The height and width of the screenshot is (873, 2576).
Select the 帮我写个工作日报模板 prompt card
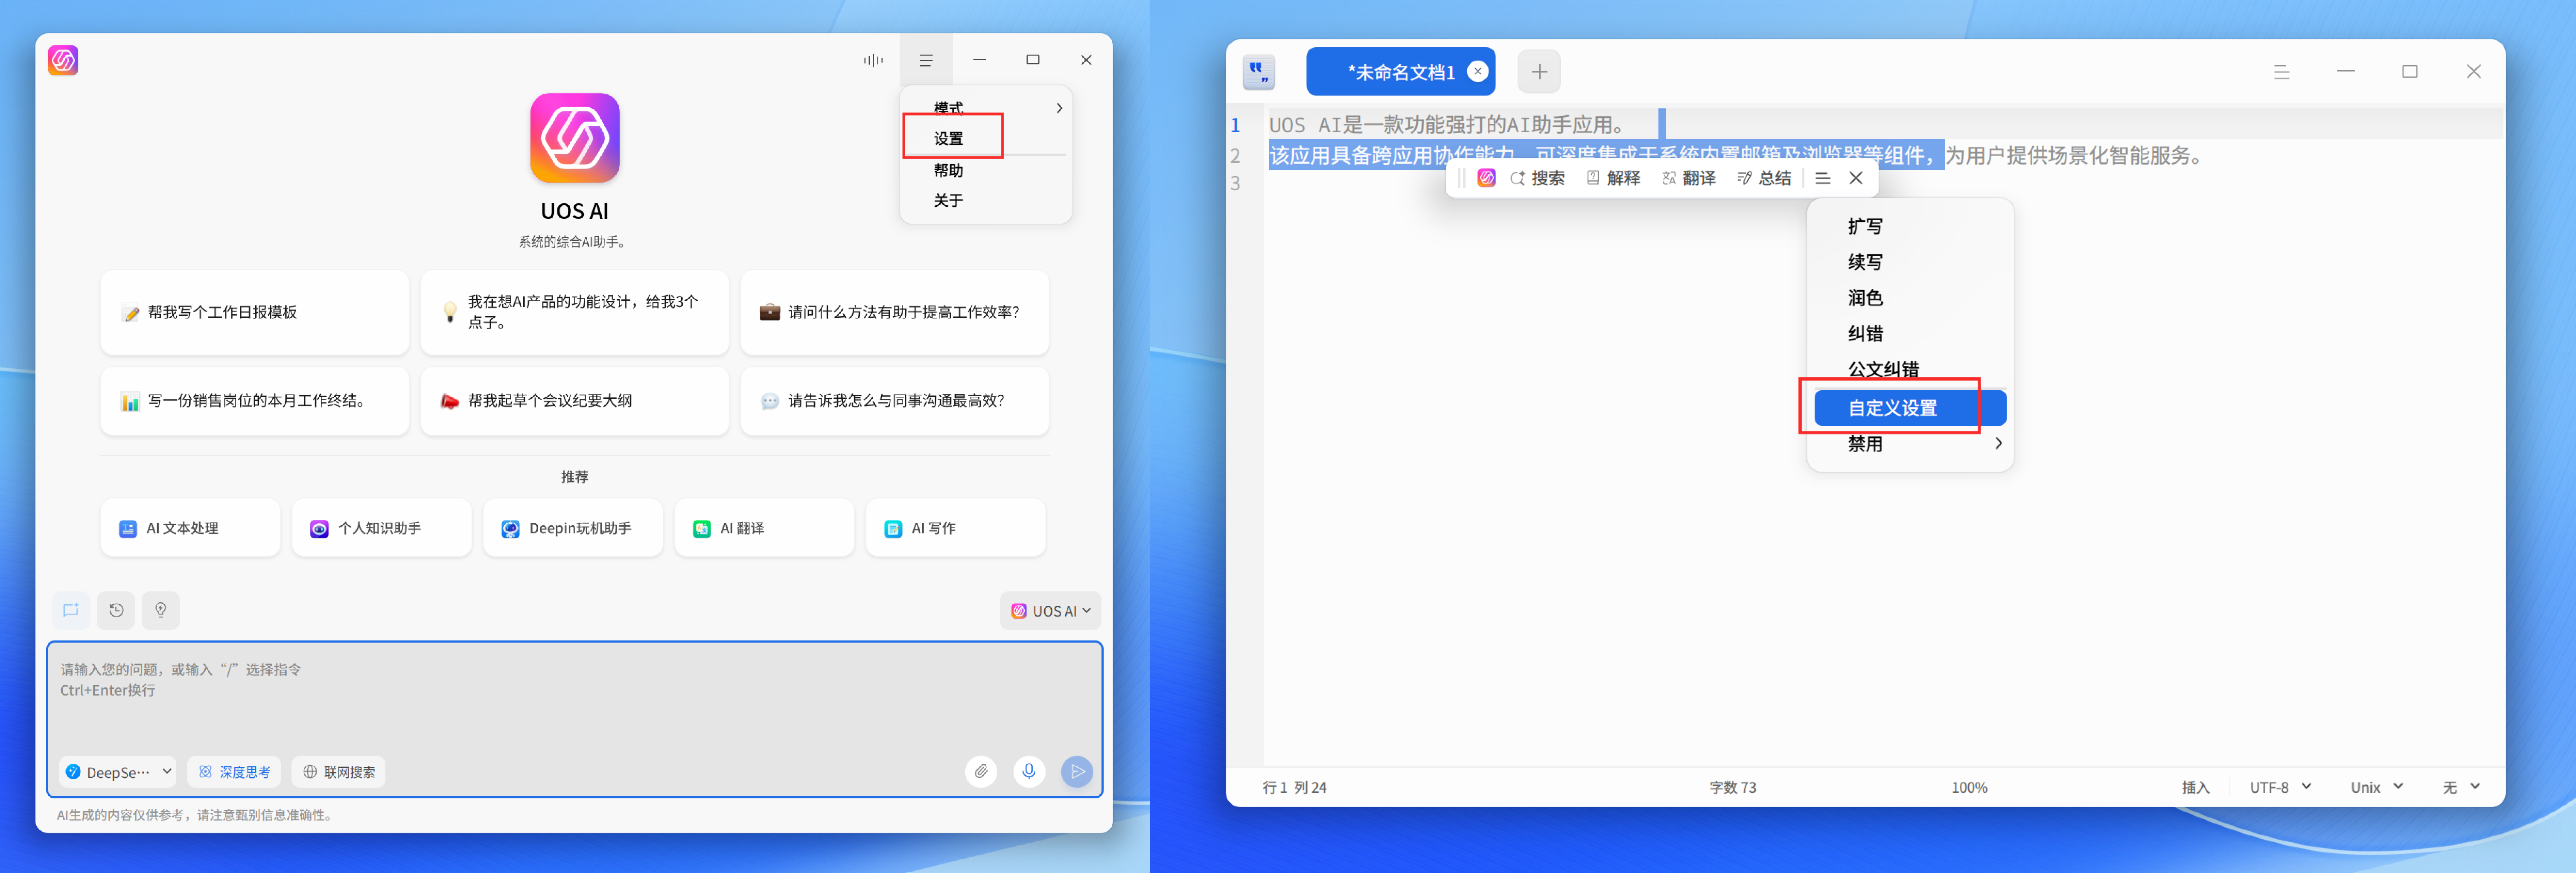click(x=255, y=312)
